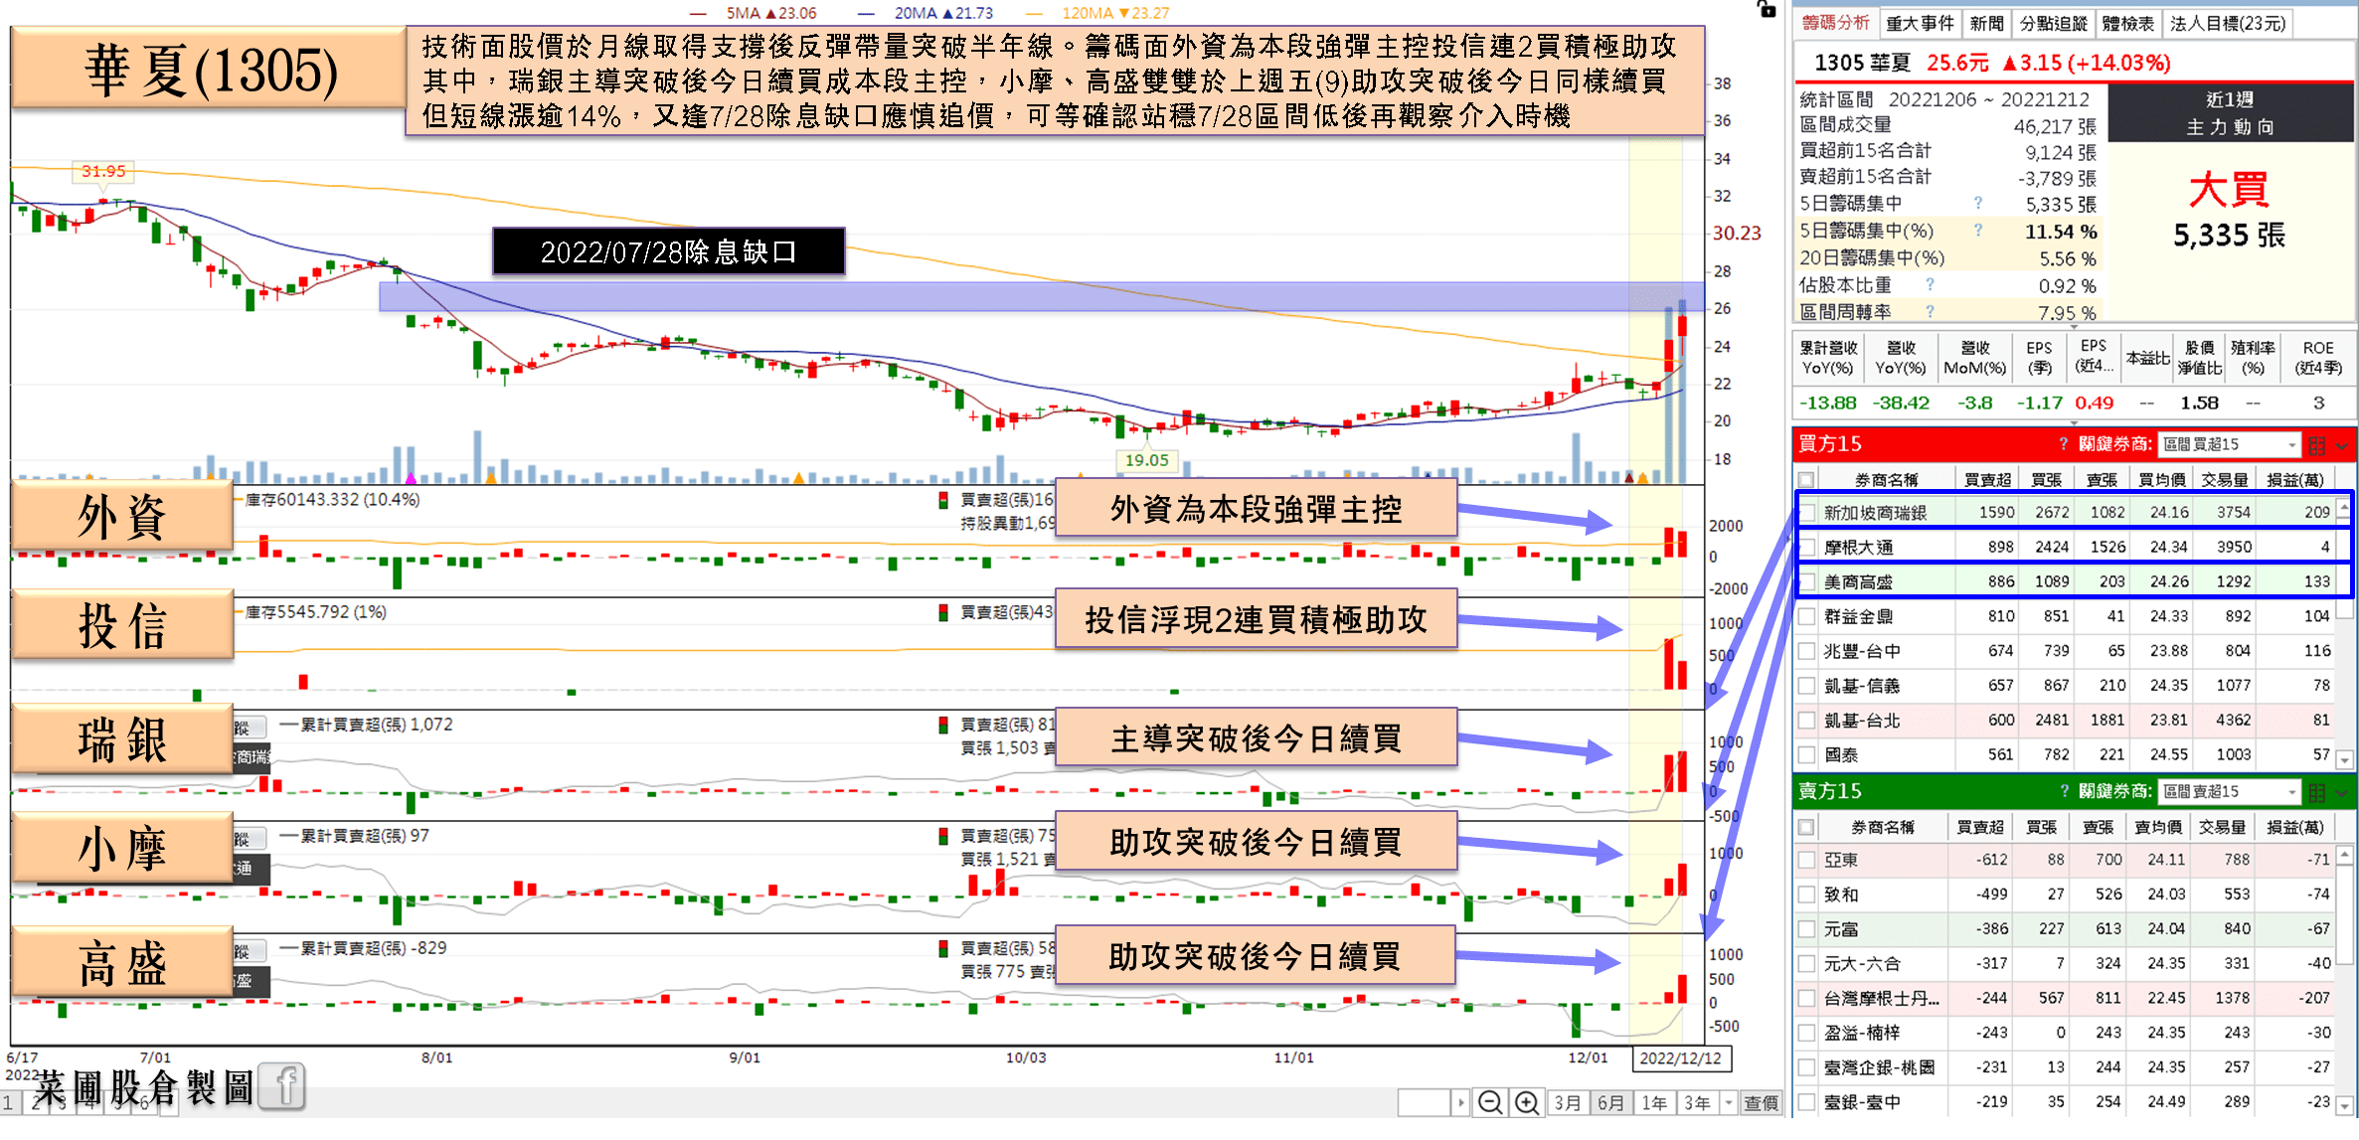The width and height of the screenshot is (2359, 1140).
Task: Show help for 5日籌碼集中(%)
Action: [1978, 230]
